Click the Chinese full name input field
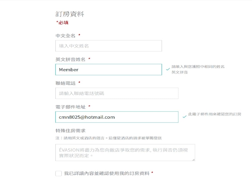The height and width of the screenshot is (178, 252). pyautogui.click(x=108, y=46)
